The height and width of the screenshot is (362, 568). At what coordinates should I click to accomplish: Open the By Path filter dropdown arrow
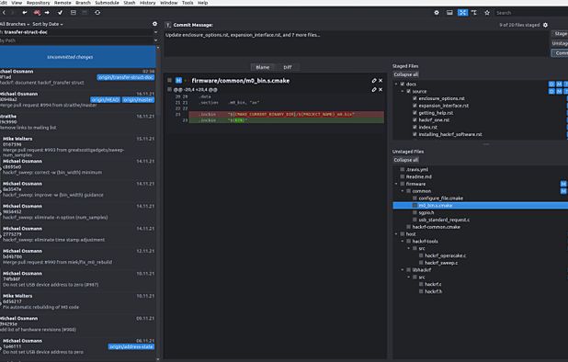[155, 40]
